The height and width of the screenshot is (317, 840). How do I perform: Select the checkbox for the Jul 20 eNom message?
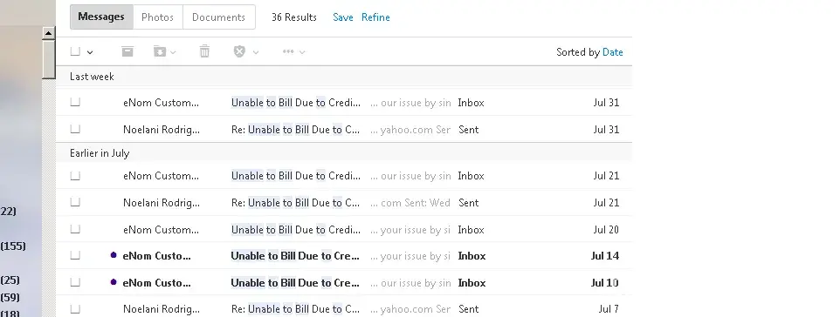75,229
